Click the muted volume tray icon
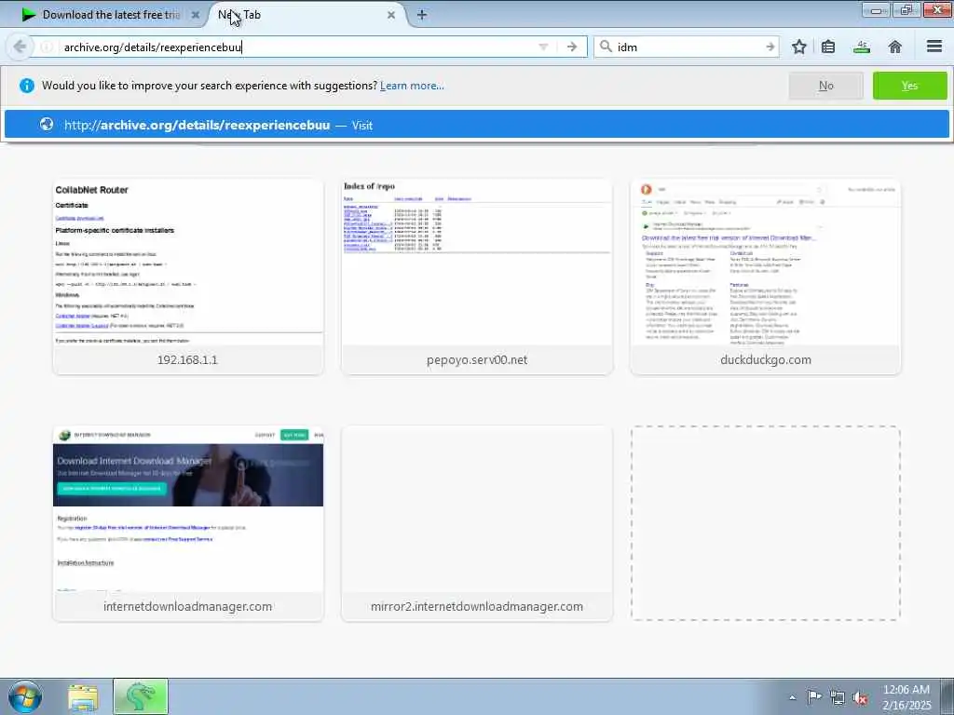Image resolution: width=954 pixels, height=715 pixels. click(x=860, y=697)
